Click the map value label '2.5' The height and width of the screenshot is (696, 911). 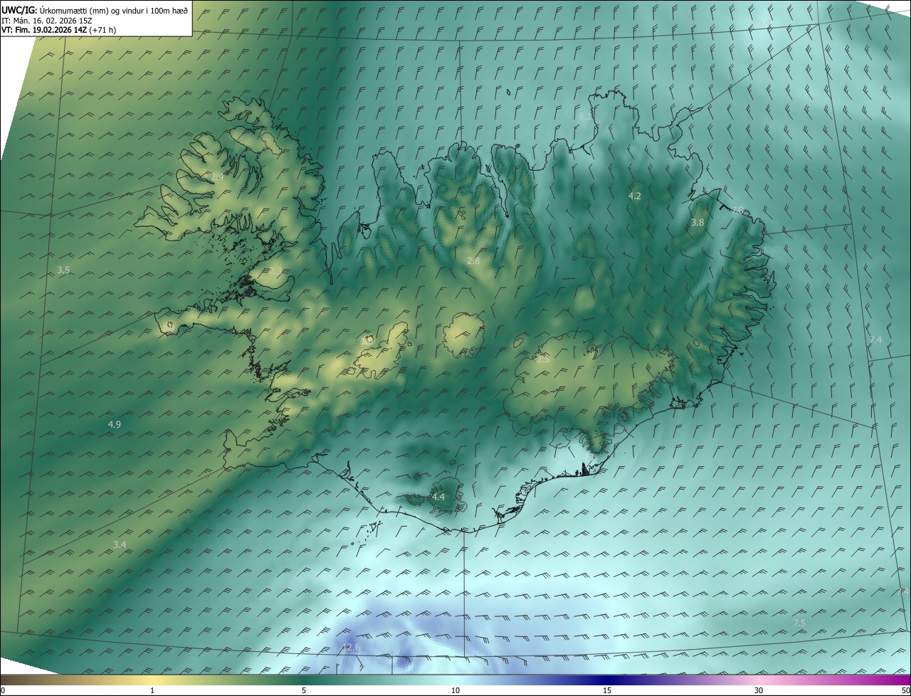[543, 359]
